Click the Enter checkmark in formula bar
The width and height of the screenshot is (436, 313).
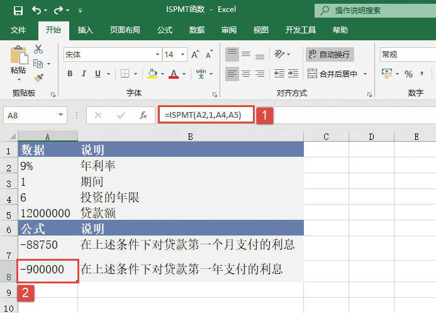pyautogui.click(x=121, y=115)
